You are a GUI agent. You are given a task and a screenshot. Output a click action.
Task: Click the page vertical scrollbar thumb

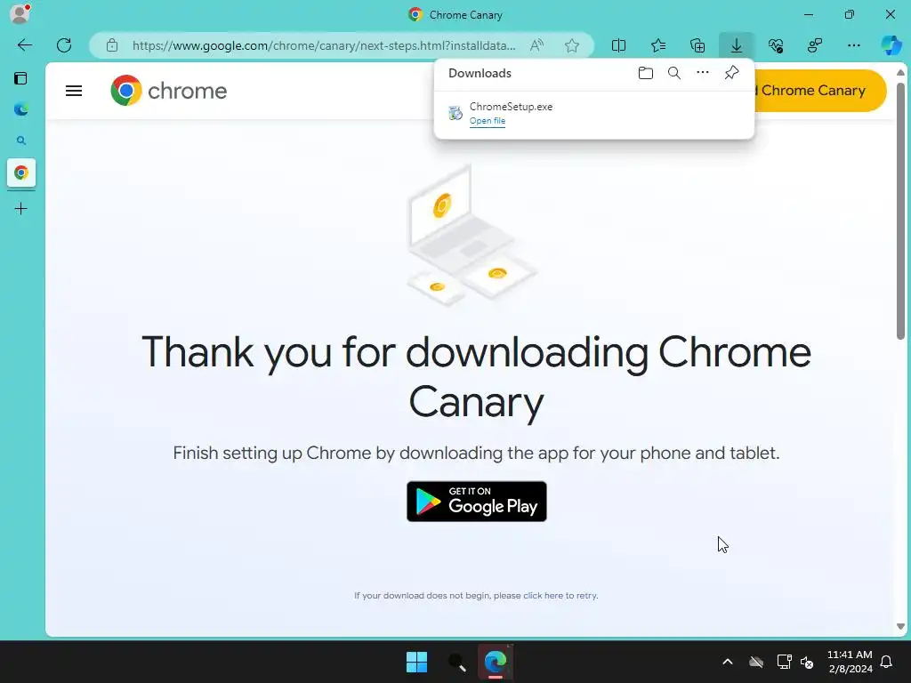tap(900, 212)
